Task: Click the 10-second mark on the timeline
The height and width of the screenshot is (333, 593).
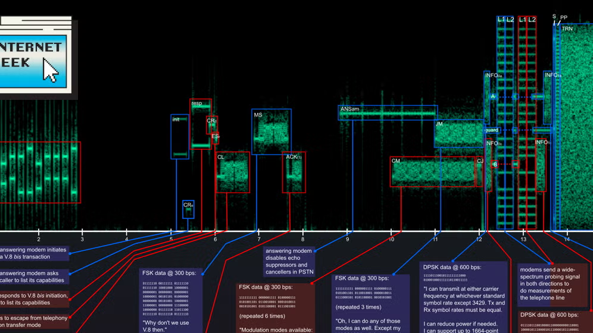Action: (391, 239)
